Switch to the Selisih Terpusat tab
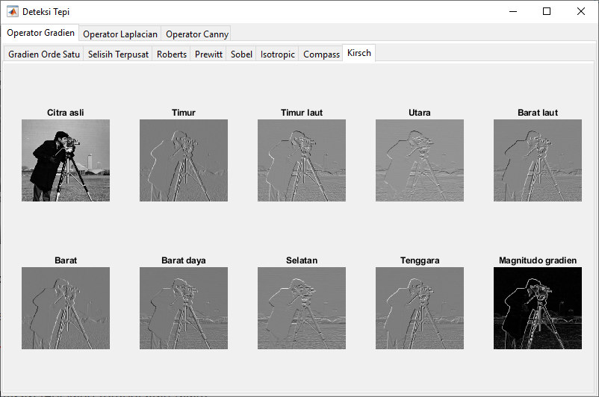Image resolution: width=599 pixels, height=397 pixels. (x=118, y=54)
